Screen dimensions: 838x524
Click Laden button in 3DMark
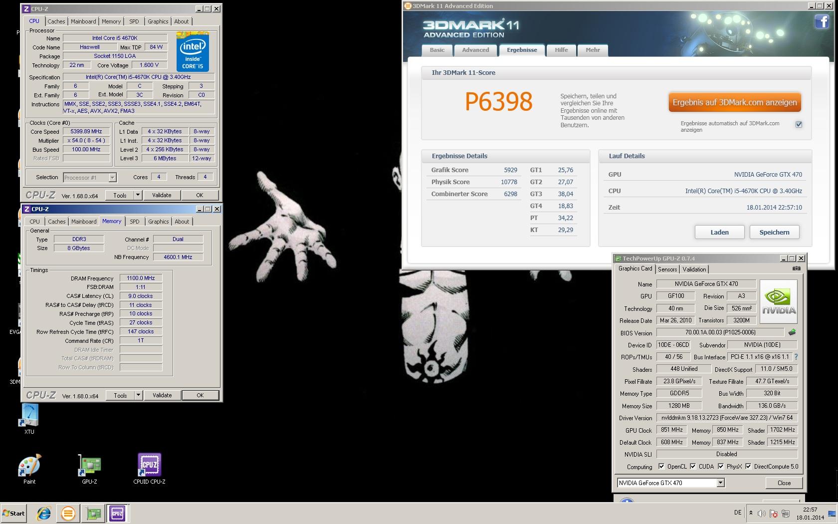pos(720,232)
